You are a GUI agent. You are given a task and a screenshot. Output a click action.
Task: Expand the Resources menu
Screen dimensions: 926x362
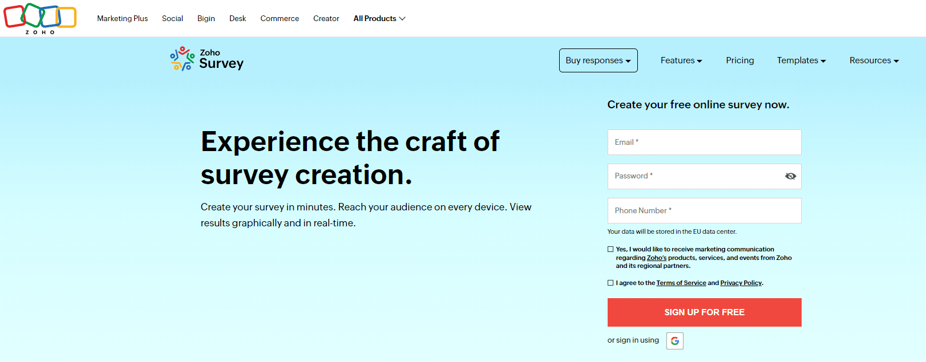pyautogui.click(x=874, y=60)
